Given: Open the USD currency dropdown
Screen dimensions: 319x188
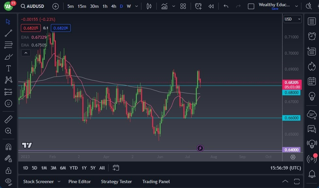Looking at the screenshot, I should 292,19.
